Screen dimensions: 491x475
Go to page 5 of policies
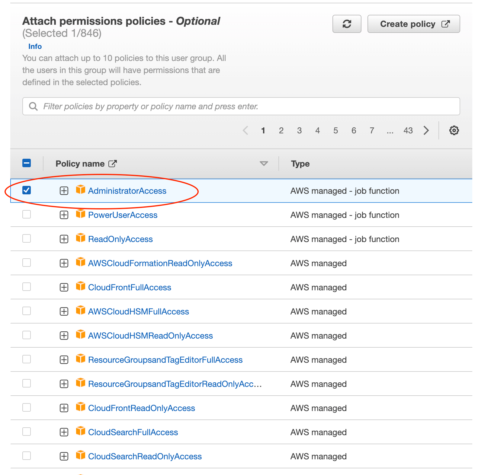tap(335, 130)
